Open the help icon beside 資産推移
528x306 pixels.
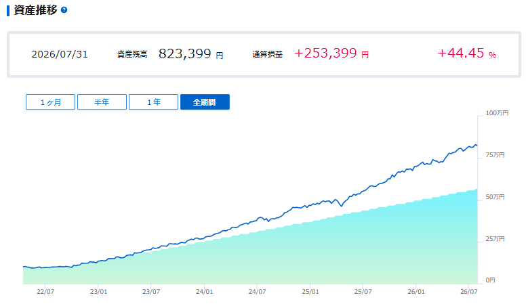(x=64, y=10)
